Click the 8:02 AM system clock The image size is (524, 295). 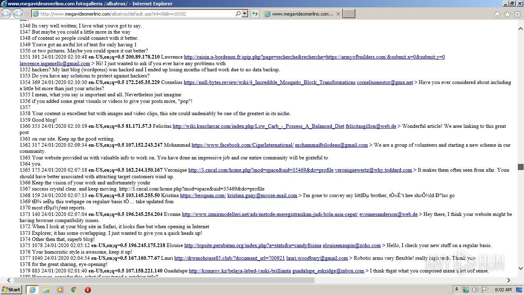point(503,290)
